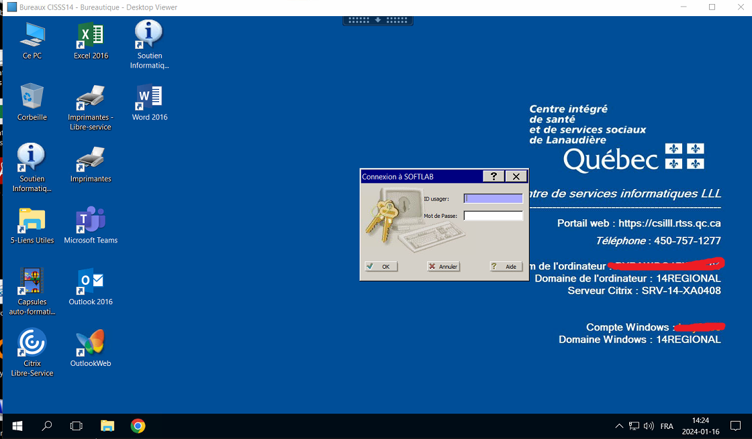Click the volume speaker tray icon
The width and height of the screenshot is (752, 439).
(649, 426)
